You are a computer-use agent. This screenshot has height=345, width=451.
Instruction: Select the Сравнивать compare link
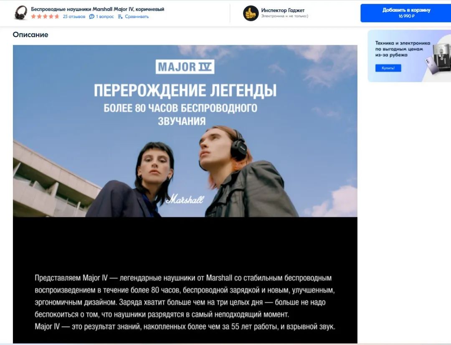(137, 17)
